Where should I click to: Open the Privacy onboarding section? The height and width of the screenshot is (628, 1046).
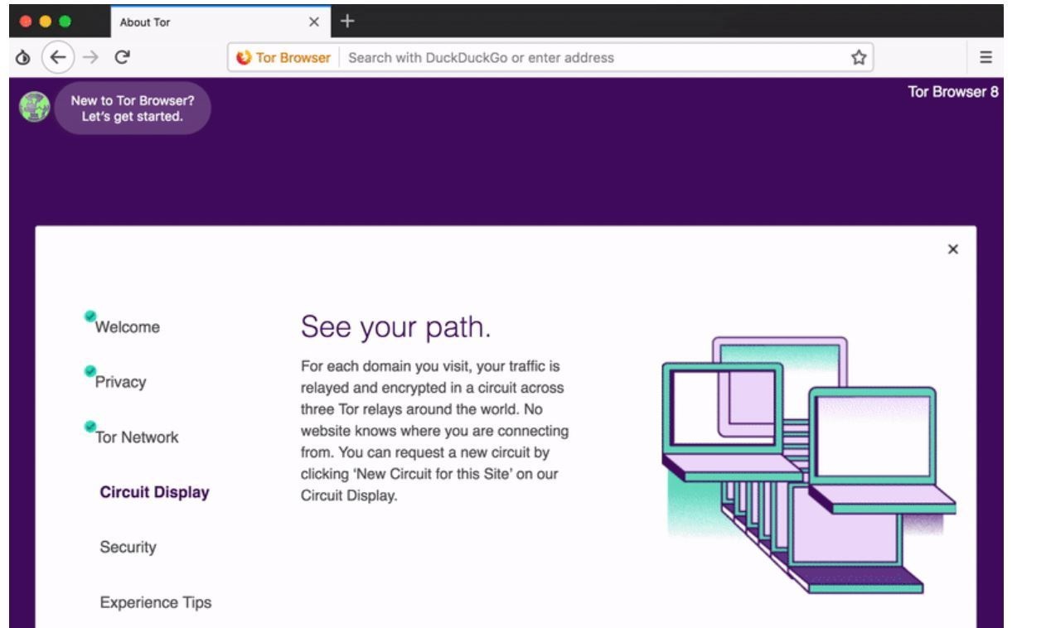click(x=120, y=382)
